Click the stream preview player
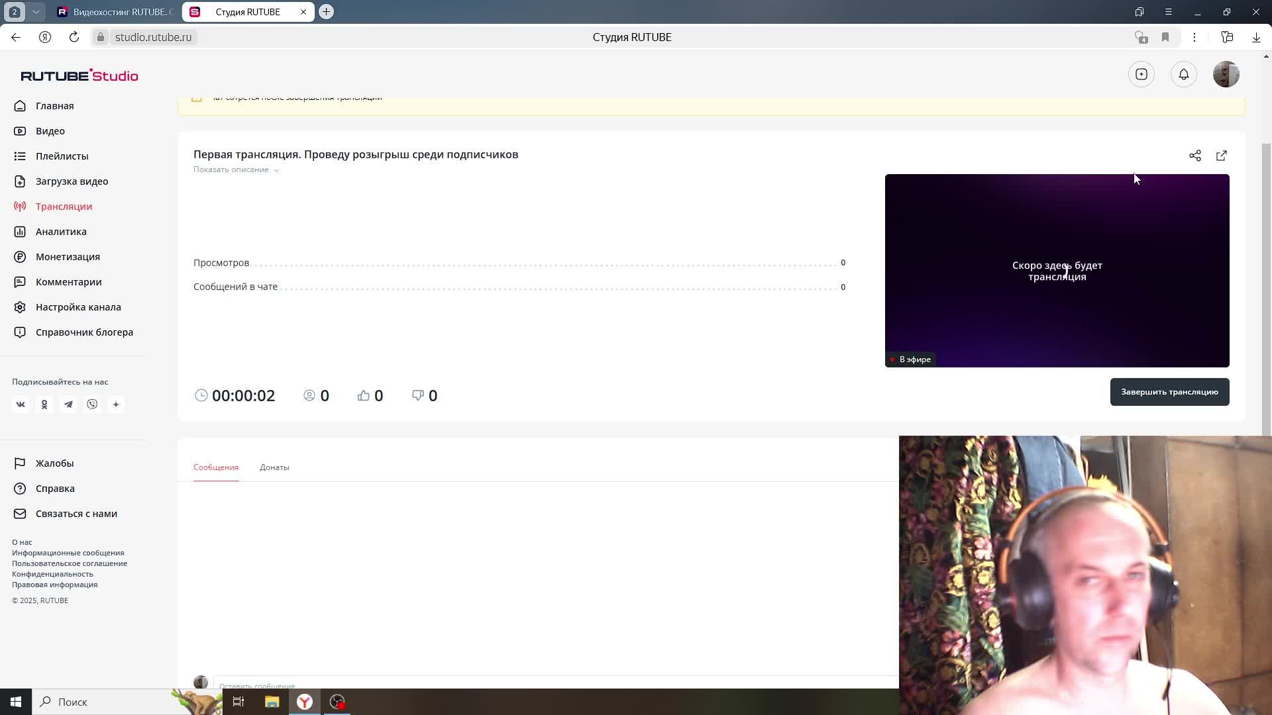Viewport: 1272px width, 715px height. [x=1057, y=271]
